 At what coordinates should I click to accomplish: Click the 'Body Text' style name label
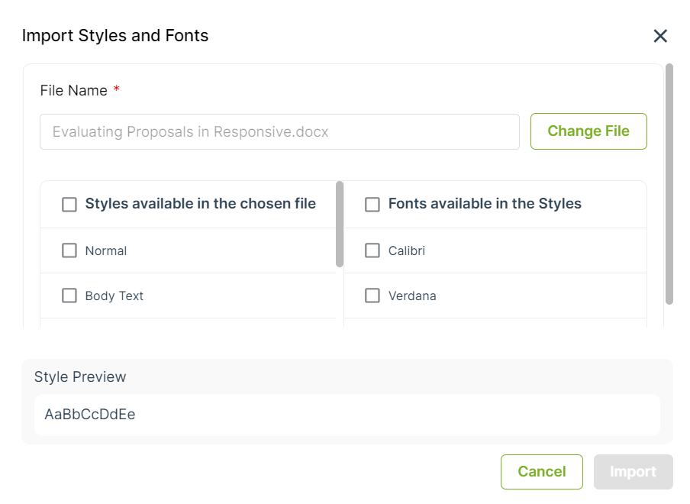pyautogui.click(x=114, y=296)
